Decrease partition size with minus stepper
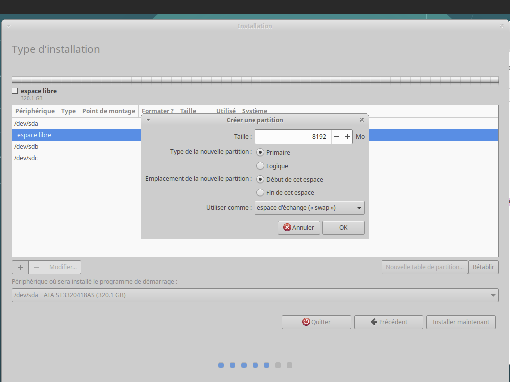 coord(337,137)
